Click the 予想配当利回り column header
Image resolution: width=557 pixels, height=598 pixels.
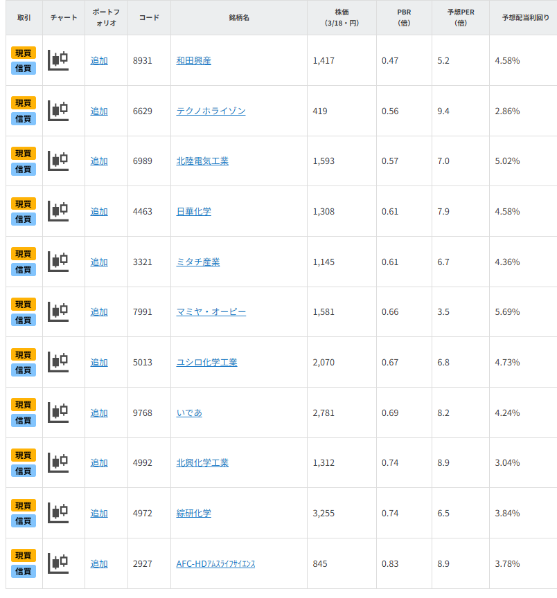pos(522,17)
